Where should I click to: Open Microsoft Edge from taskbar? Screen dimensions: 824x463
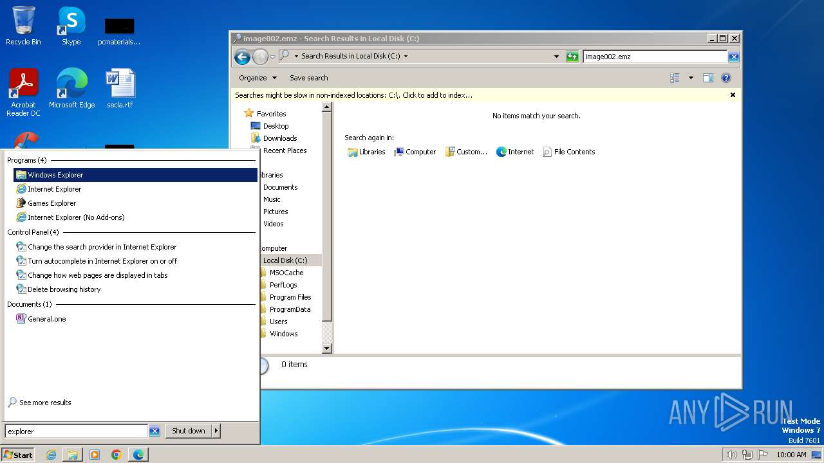coord(138,455)
